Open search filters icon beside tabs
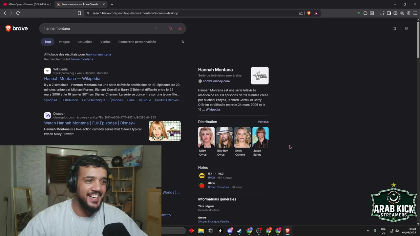Screen dimensions: 420x236 pos(183,42)
